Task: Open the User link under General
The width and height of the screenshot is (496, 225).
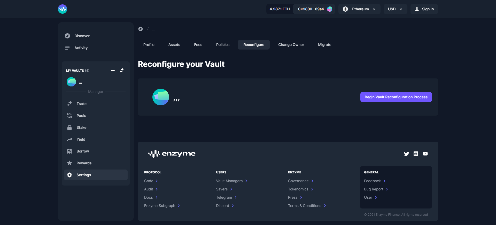Action: 368,197
